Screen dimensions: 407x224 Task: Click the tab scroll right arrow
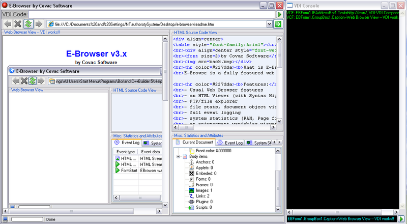pyautogui.click(x=279, y=142)
